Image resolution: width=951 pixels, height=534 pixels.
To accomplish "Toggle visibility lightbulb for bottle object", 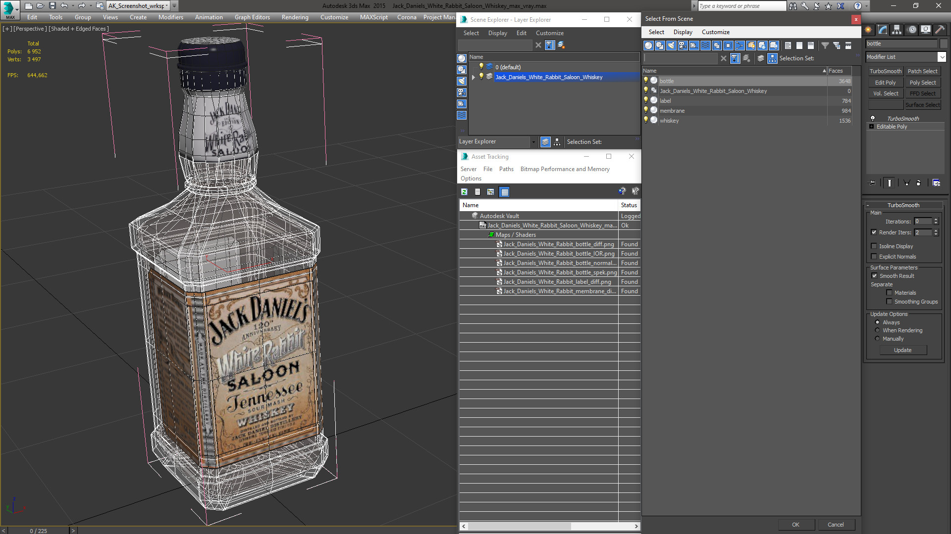I will pos(646,81).
